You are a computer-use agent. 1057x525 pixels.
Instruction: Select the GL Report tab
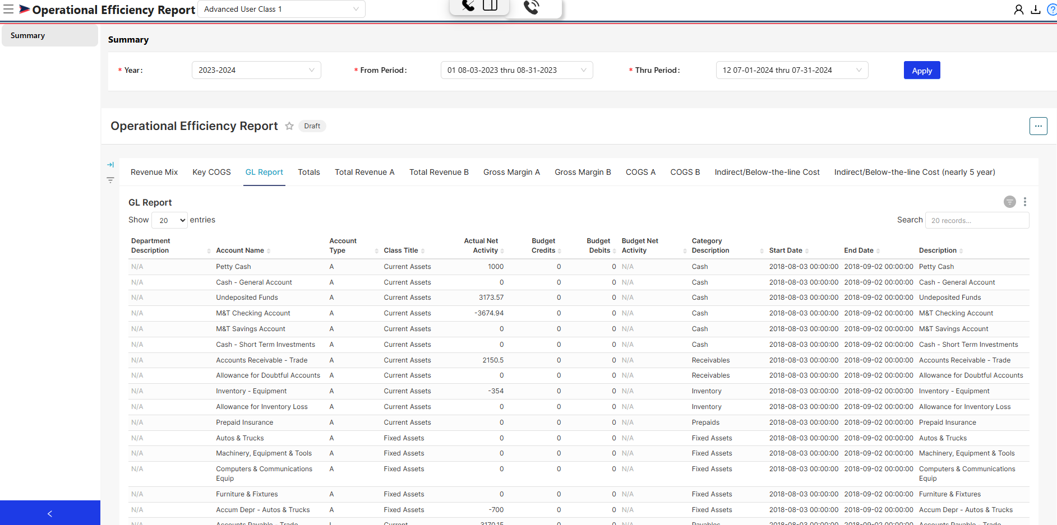pyautogui.click(x=264, y=172)
